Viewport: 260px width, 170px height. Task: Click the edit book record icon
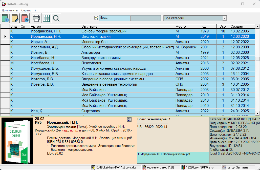[x=15, y=18]
